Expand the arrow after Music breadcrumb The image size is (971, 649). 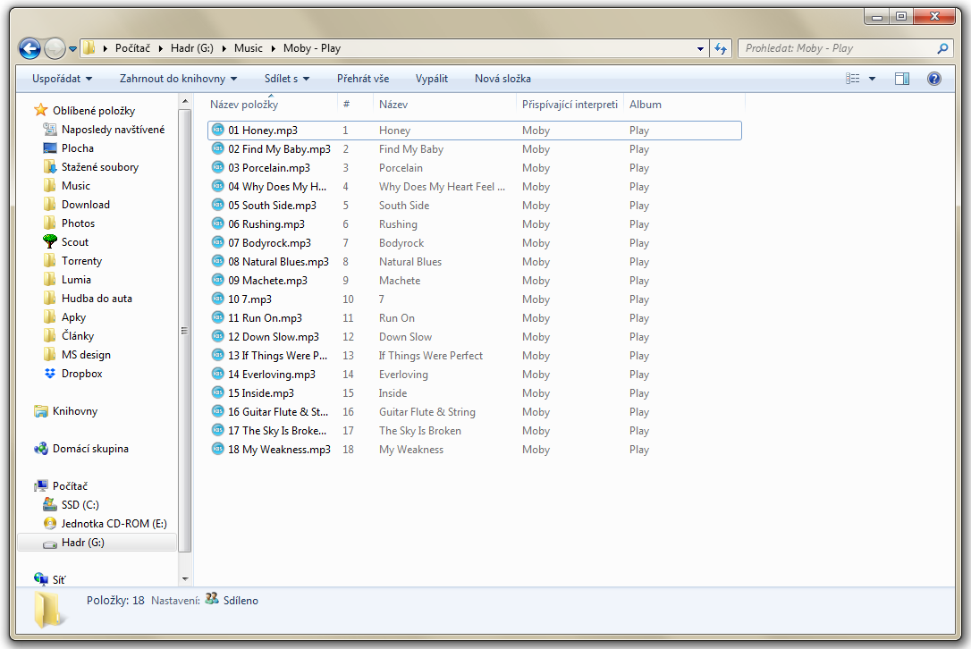coord(273,48)
